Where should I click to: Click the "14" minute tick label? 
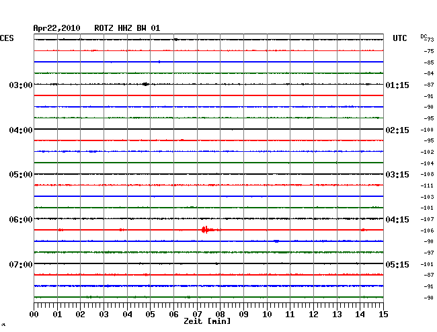(360, 314)
